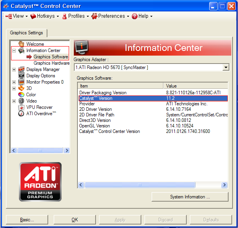Select the Catalyst Version row
The image size is (238, 228).
(x=153, y=98)
